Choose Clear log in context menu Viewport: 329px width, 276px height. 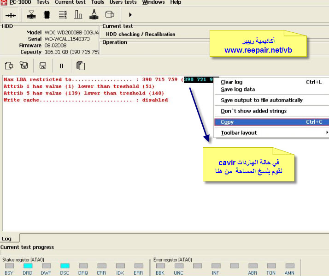(x=271, y=82)
